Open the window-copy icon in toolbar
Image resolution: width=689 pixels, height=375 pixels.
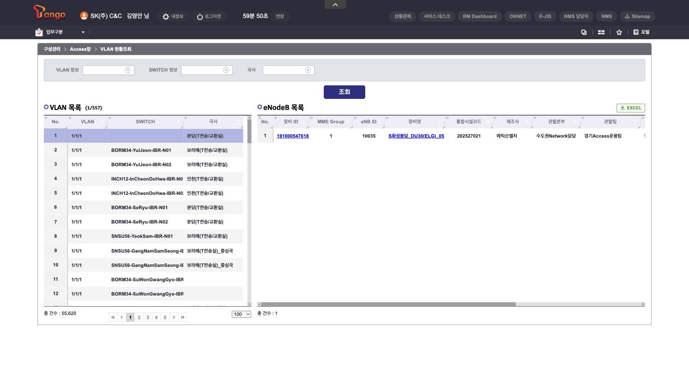click(584, 32)
